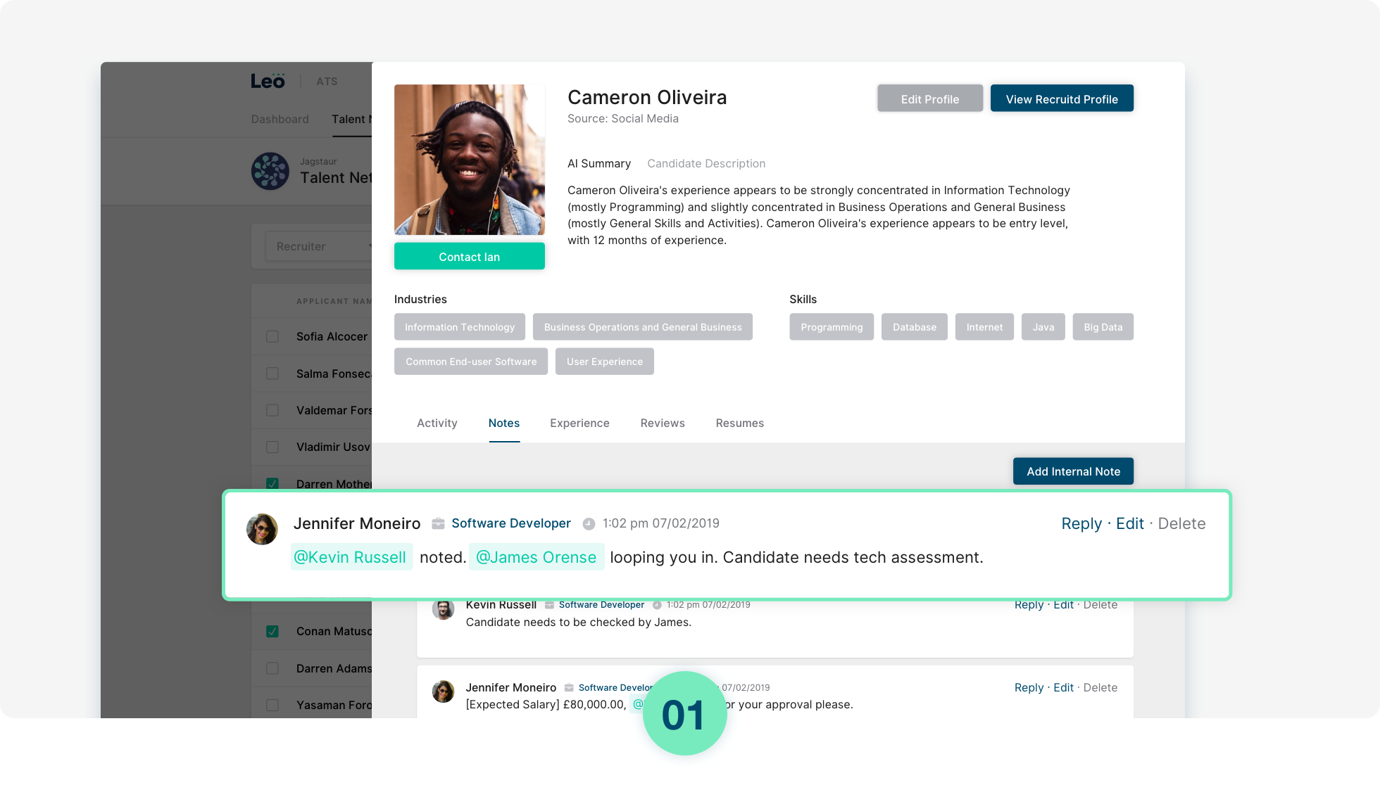Uncheck the Conan Matuso checkbox

pos(272,631)
